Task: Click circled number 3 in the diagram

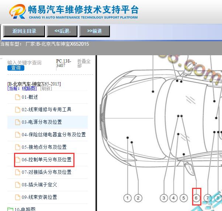Action: pyautogui.click(x=164, y=198)
